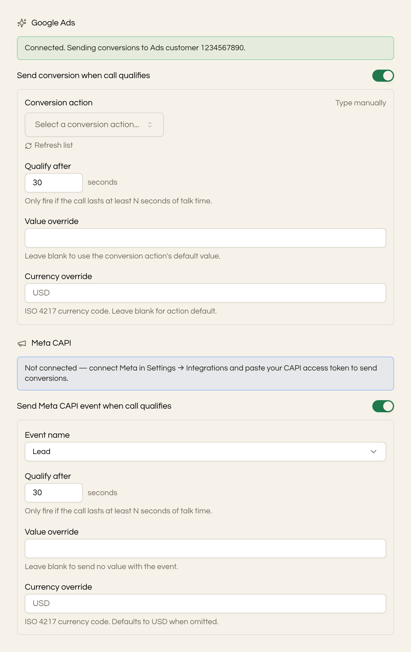Click the Google Ads section heading
Image resolution: width=411 pixels, height=652 pixels.
[x=53, y=23]
